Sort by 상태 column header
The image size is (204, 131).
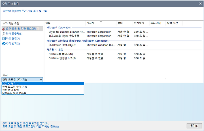(x=124, y=23)
